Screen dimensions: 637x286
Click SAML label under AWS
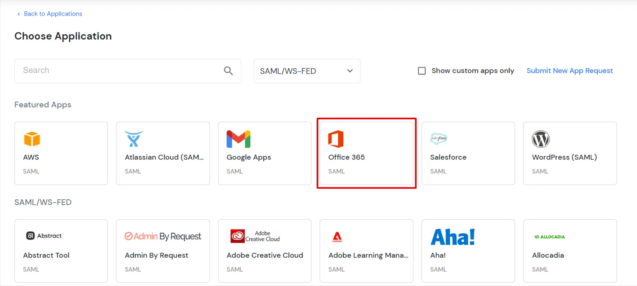(31, 171)
